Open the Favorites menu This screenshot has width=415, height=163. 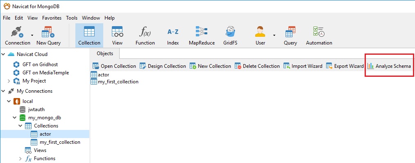[52, 18]
